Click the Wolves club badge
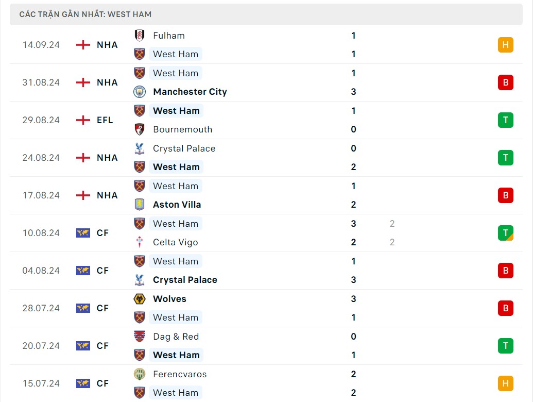This screenshot has height=402, width=533. click(140, 299)
